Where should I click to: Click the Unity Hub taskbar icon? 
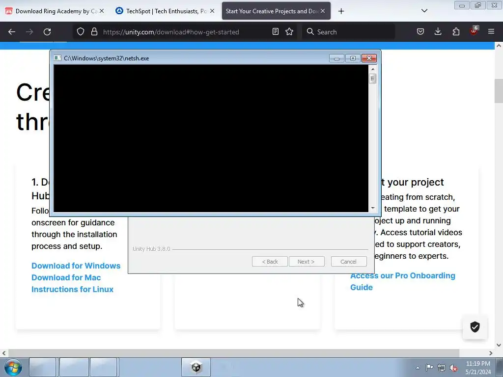pyautogui.click(x=196, y=367)
